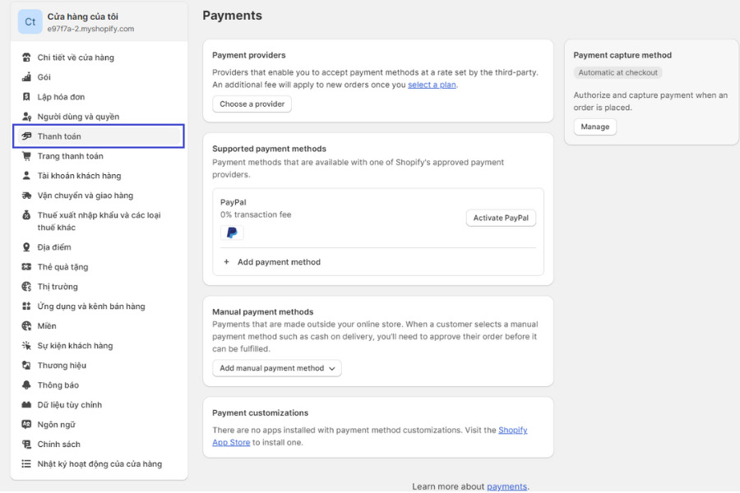Open the Add manual payment method dropdown
The image size is (740, 493).
(276, 368)
